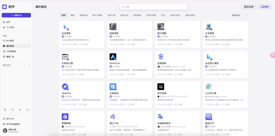Click the search magnifier icon
Image resolution: width=275 pixels, height=136 pixels.
point(123,7)
